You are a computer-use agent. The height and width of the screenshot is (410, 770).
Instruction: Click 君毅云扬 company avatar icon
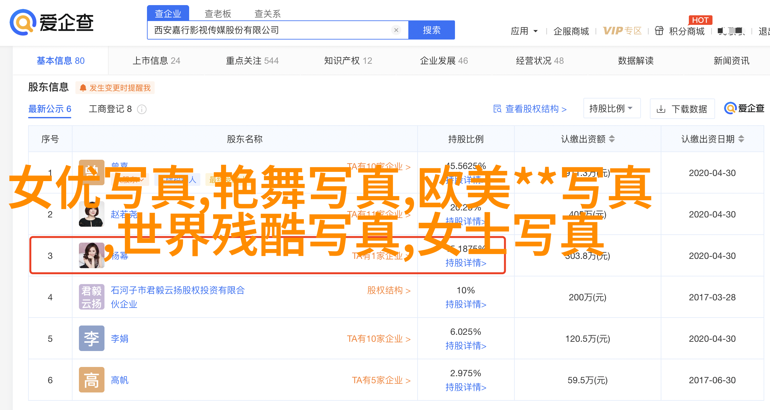point(92,297)
